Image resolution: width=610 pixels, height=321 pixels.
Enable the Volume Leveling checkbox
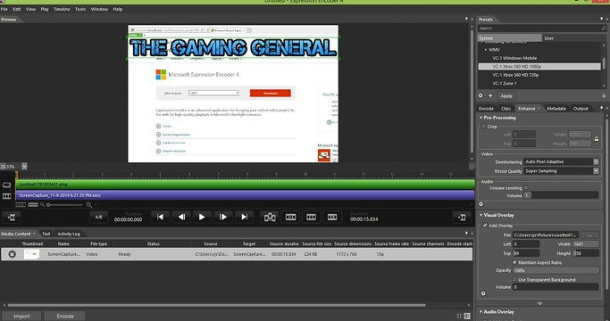[x=525, y=188]
